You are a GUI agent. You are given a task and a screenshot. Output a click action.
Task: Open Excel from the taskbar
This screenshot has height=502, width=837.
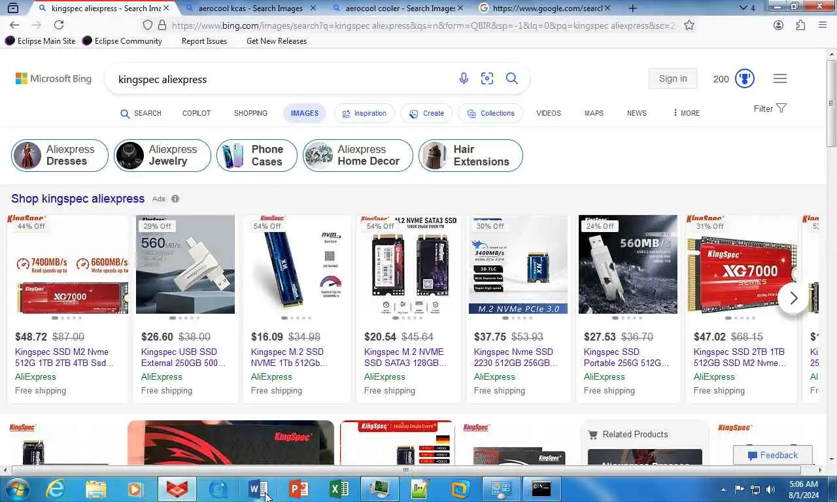pos(339,489)
